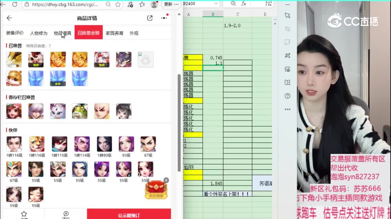Open the book icon in sidebar
Viewport: 391px width, 219px height.
coord(287,83)
